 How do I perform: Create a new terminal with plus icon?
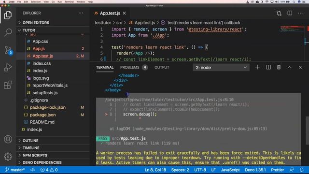257,67
